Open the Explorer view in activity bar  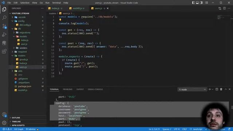[x=4, y=9]
